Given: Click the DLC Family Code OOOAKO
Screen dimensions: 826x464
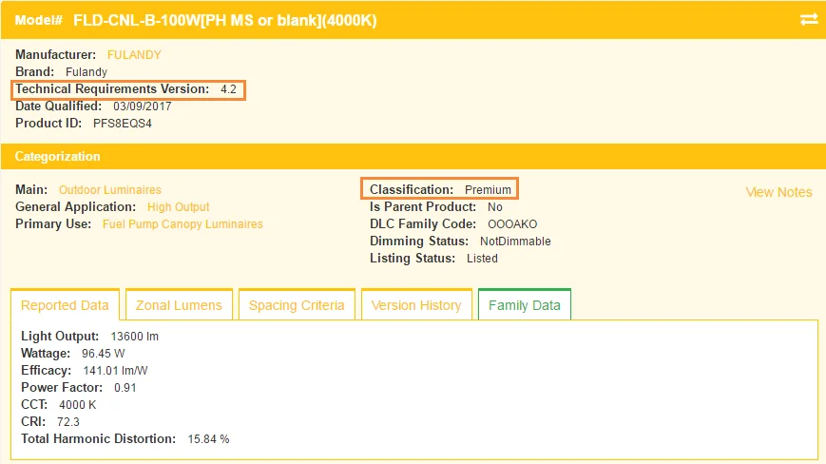Looking at the screenshot, I should click(x=506, y=224).
